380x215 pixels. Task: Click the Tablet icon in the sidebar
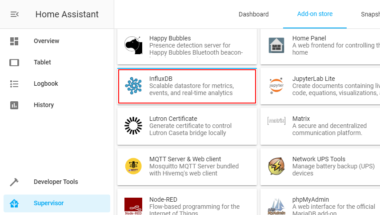pyautogui.click(x=14, y=63)
